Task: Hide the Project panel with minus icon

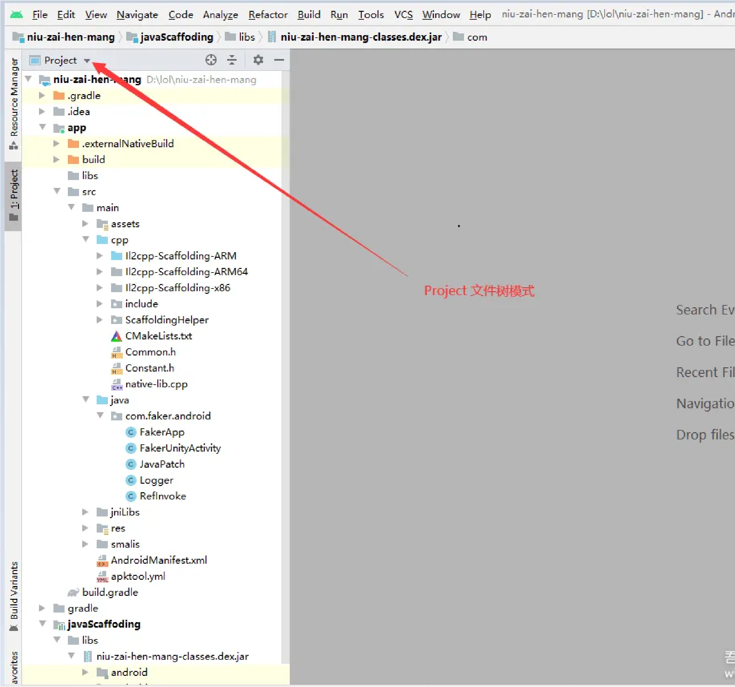Action: coord(279,60)
